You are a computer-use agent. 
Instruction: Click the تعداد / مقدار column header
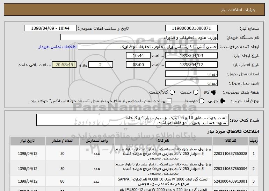(x=62, y=141)
